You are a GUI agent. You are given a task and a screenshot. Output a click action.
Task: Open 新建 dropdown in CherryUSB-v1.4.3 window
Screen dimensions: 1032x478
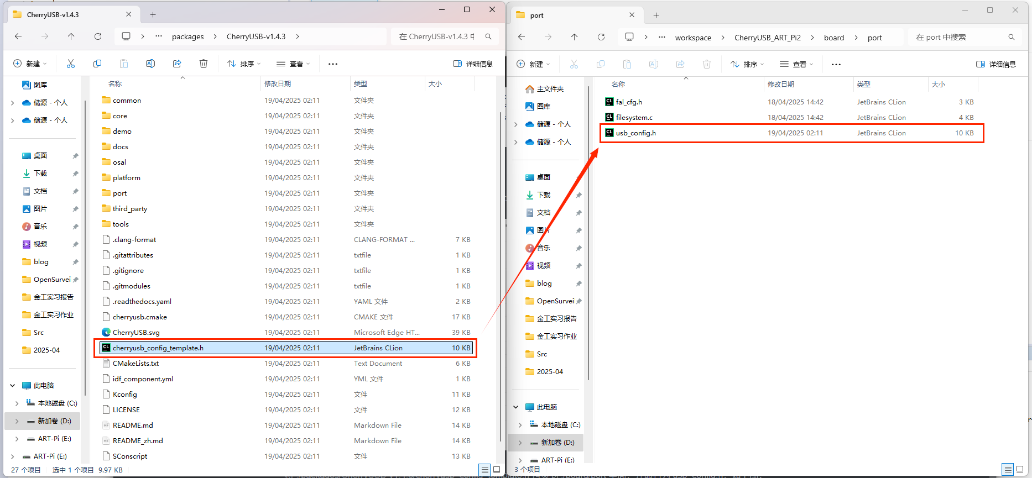coord(30,64)
